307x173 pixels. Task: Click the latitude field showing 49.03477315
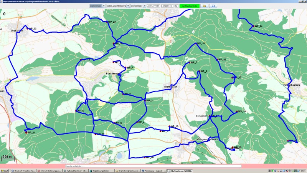tap(150, 6)
